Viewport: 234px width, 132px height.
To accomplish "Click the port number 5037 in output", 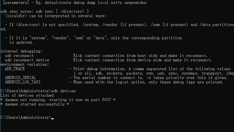I will (x=107, y=100).
